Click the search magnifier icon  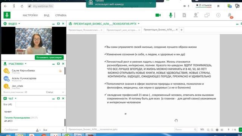(x=195, y=130)
